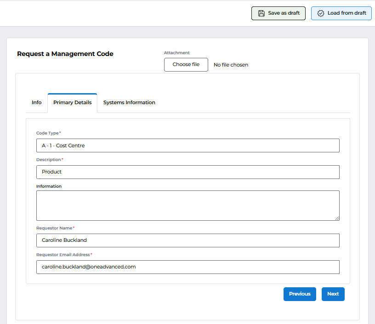Click the Requestor Name input field
Screen dimensions: 375x324
click(188, 240)
